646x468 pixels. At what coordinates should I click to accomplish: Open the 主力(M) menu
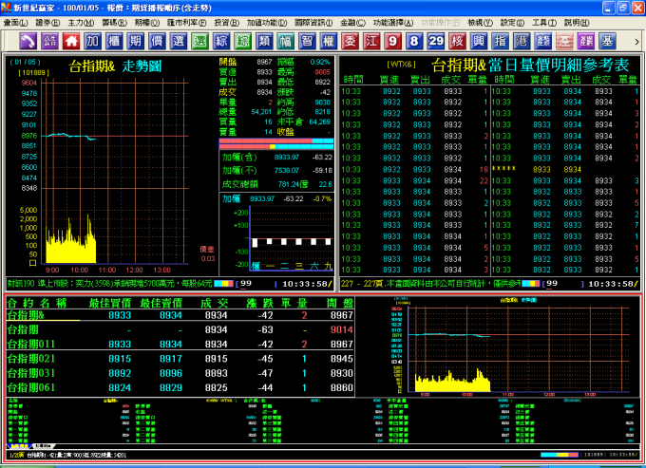(81, 23)
